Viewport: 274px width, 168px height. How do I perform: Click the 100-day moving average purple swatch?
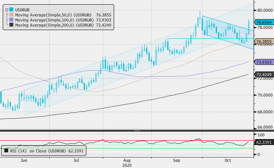pyautogui.click(x=11, y=20)
